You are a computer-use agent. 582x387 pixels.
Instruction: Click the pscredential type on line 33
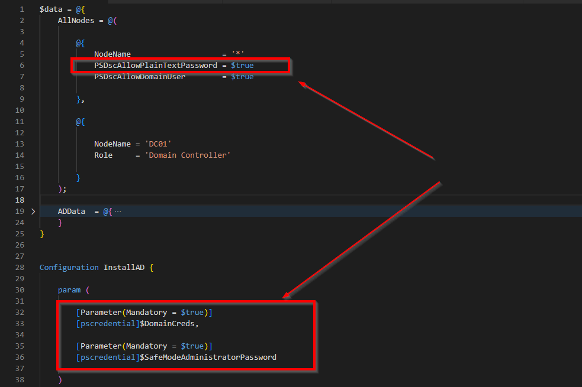tap(108, 324)
